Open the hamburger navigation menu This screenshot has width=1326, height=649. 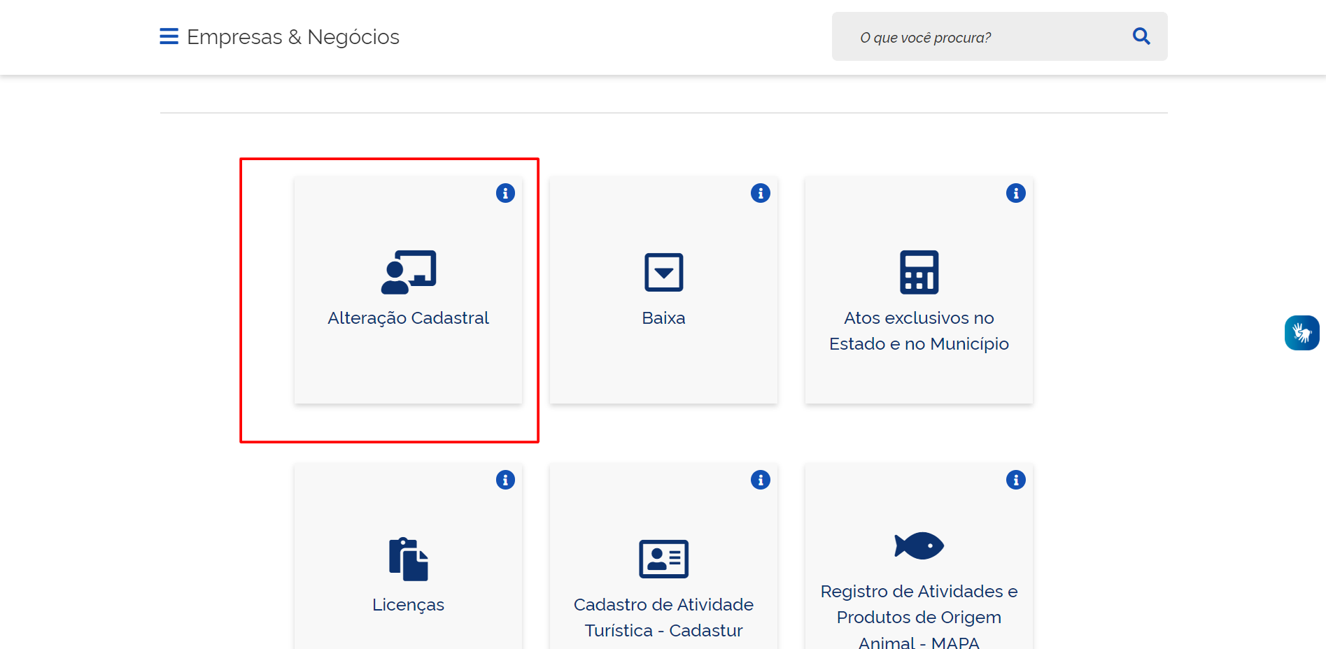[169, 36]
